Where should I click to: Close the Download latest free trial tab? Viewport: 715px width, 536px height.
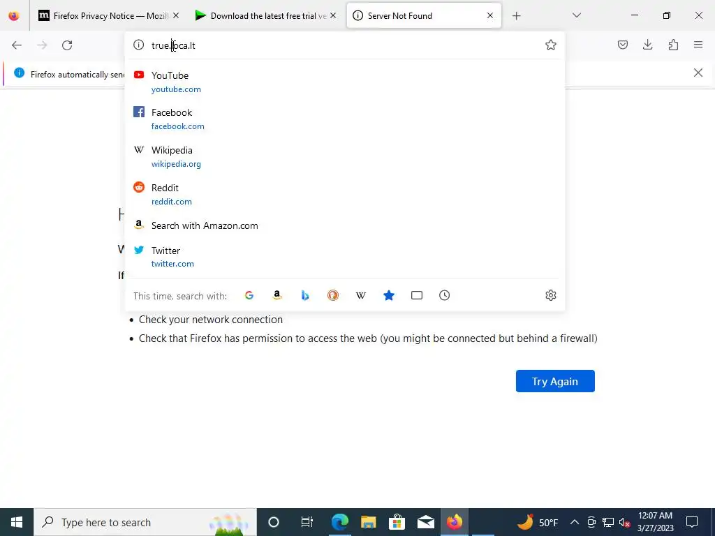[333, 15]
